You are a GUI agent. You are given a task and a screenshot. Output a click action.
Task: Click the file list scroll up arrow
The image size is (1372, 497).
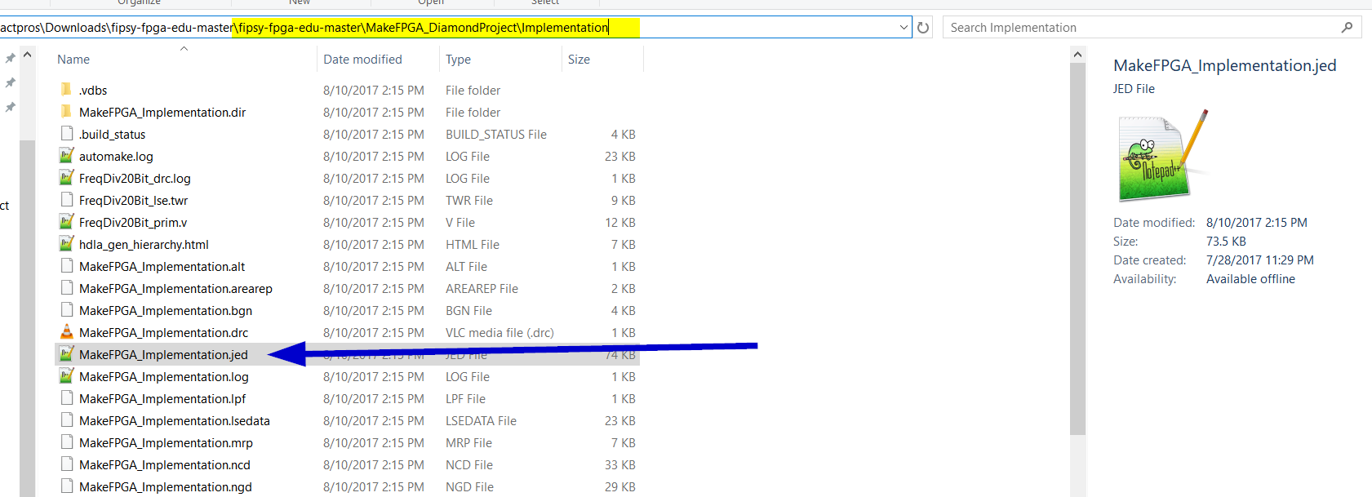point(1077,55)
